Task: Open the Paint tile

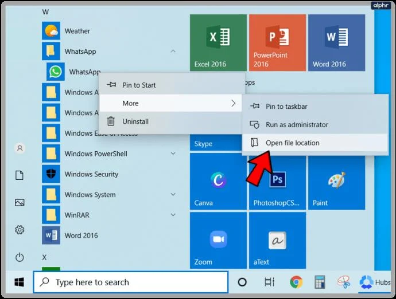Action: coord(336,183)
